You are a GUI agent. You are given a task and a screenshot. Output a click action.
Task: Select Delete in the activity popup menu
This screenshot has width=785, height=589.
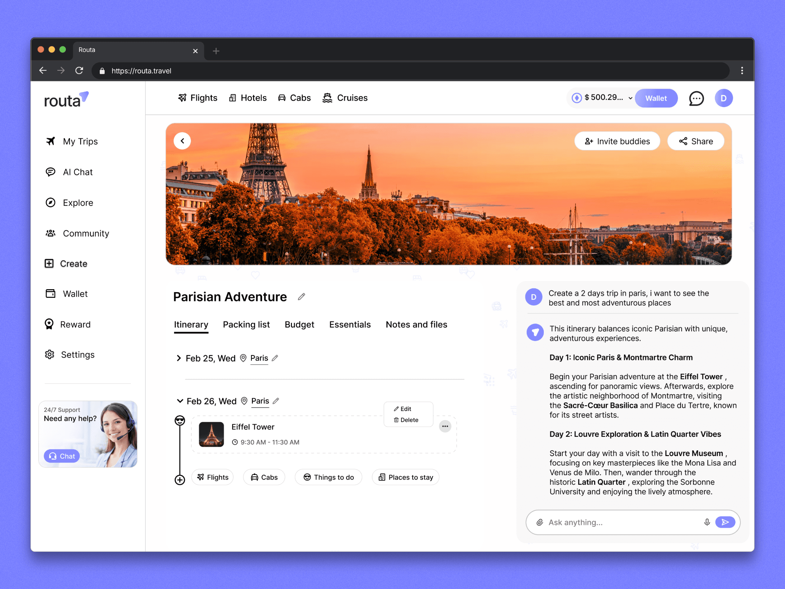tap(406, 420)
